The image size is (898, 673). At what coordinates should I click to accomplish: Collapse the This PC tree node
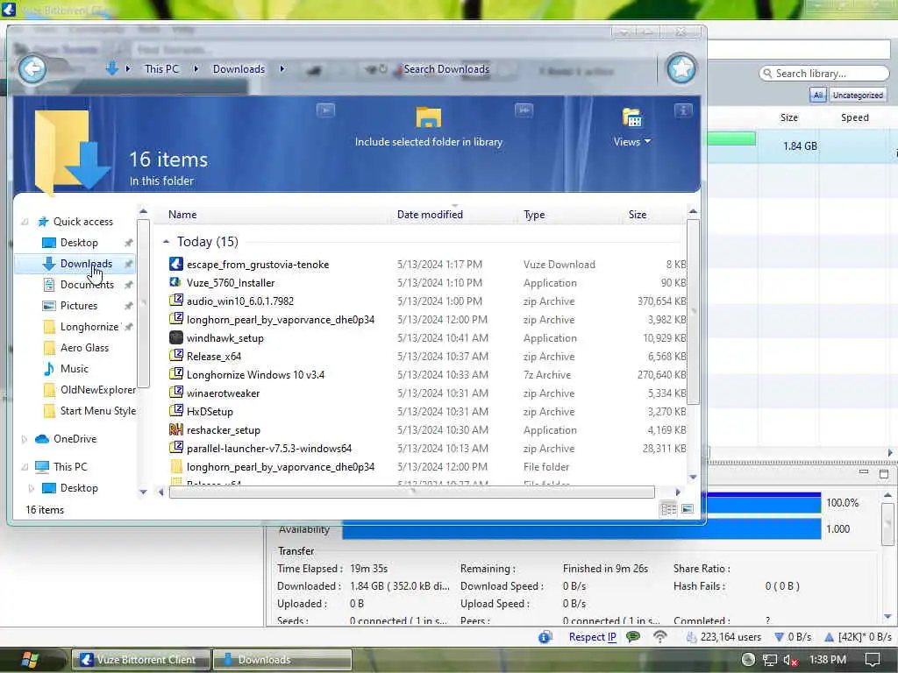pyautogui.click(x=25, y=467)
